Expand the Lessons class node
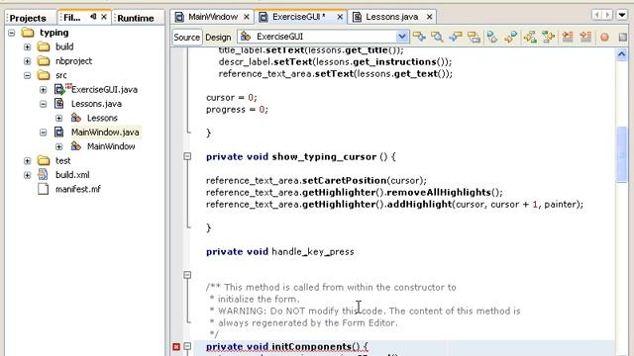This screenshot has width=634, height=356. (59, 118)
